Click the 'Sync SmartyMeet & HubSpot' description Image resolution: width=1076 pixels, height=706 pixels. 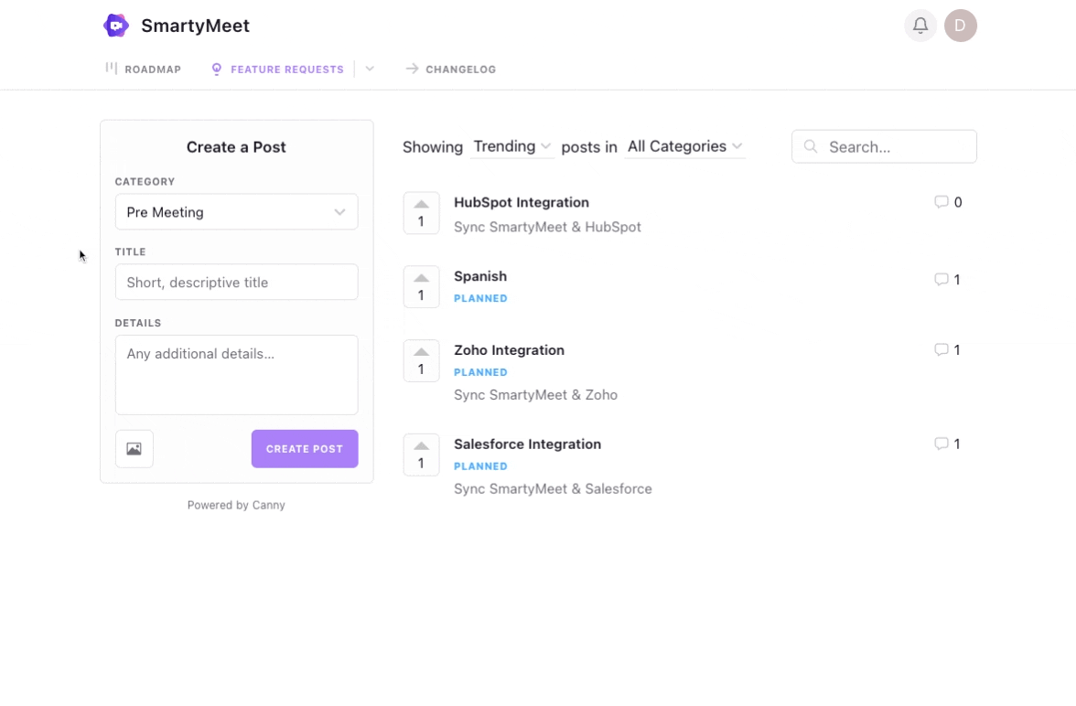pos(547,227)
